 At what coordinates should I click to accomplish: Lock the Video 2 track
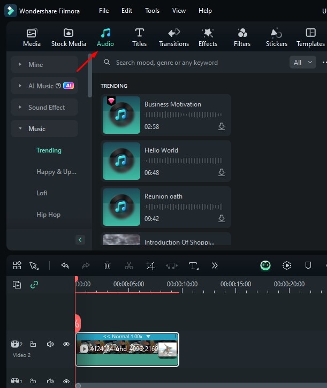33,344
